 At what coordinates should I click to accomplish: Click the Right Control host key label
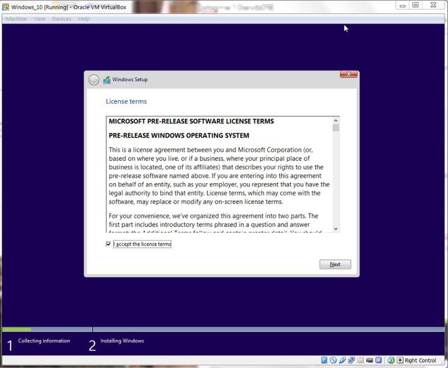tap(421, 360)
